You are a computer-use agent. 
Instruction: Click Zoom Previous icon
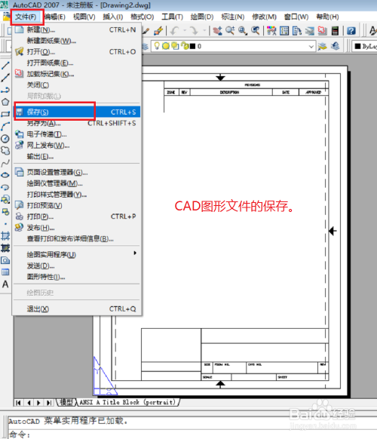[x=256, y=30]
